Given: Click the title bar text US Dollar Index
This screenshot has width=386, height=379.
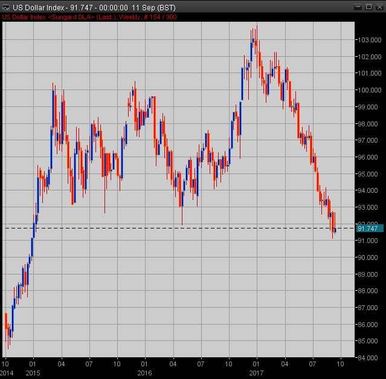Looking at the screenshot, I should pyautogui.click(x=36, y=5).
